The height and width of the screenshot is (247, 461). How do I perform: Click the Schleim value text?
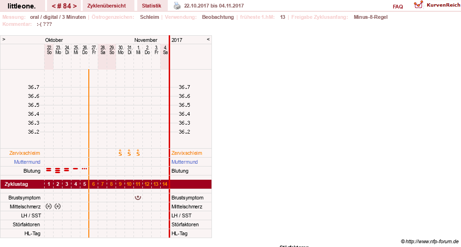pos(149,17)
